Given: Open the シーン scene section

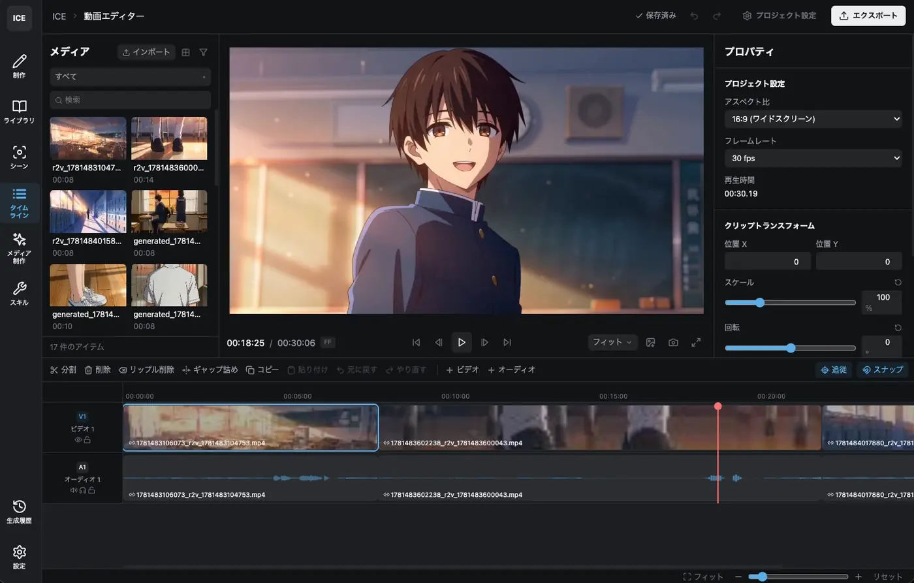Looking at the screenshot, I should (x=19, y=157).
